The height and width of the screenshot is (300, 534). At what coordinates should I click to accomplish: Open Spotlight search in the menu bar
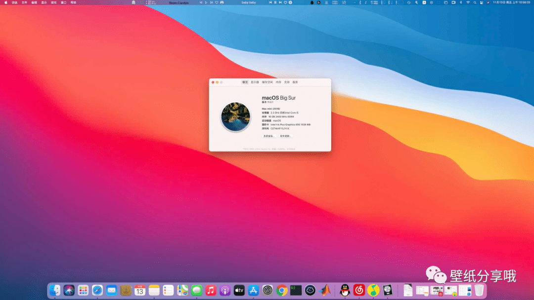(475, 2)
